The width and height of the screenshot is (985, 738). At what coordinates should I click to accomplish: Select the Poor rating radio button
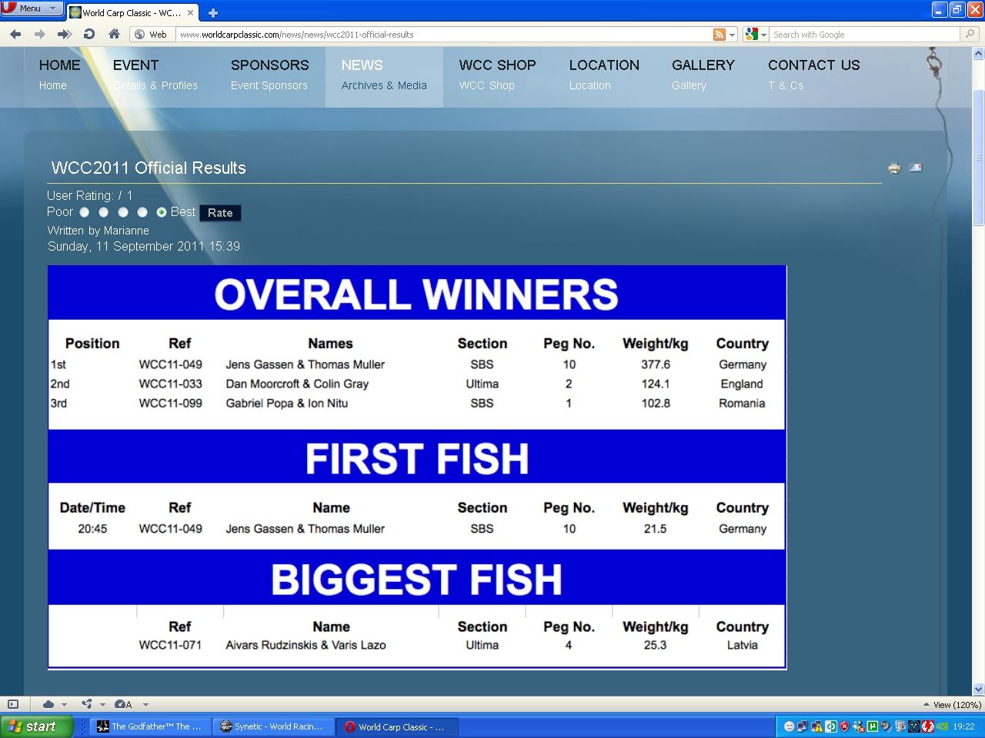tap(85, 212)
